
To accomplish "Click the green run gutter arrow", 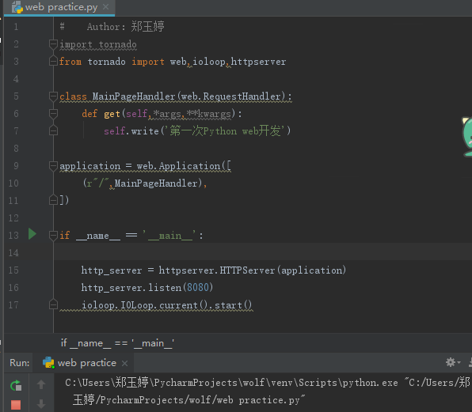I will (x=32, y=234).
